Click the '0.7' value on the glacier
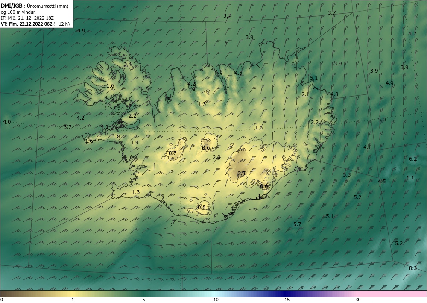The width and height of the screenshot is (427, 303). click(173, 153)
